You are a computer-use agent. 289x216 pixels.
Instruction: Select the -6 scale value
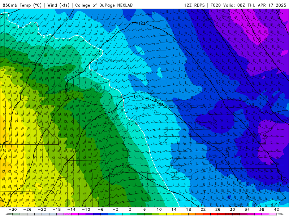(101, 210)
